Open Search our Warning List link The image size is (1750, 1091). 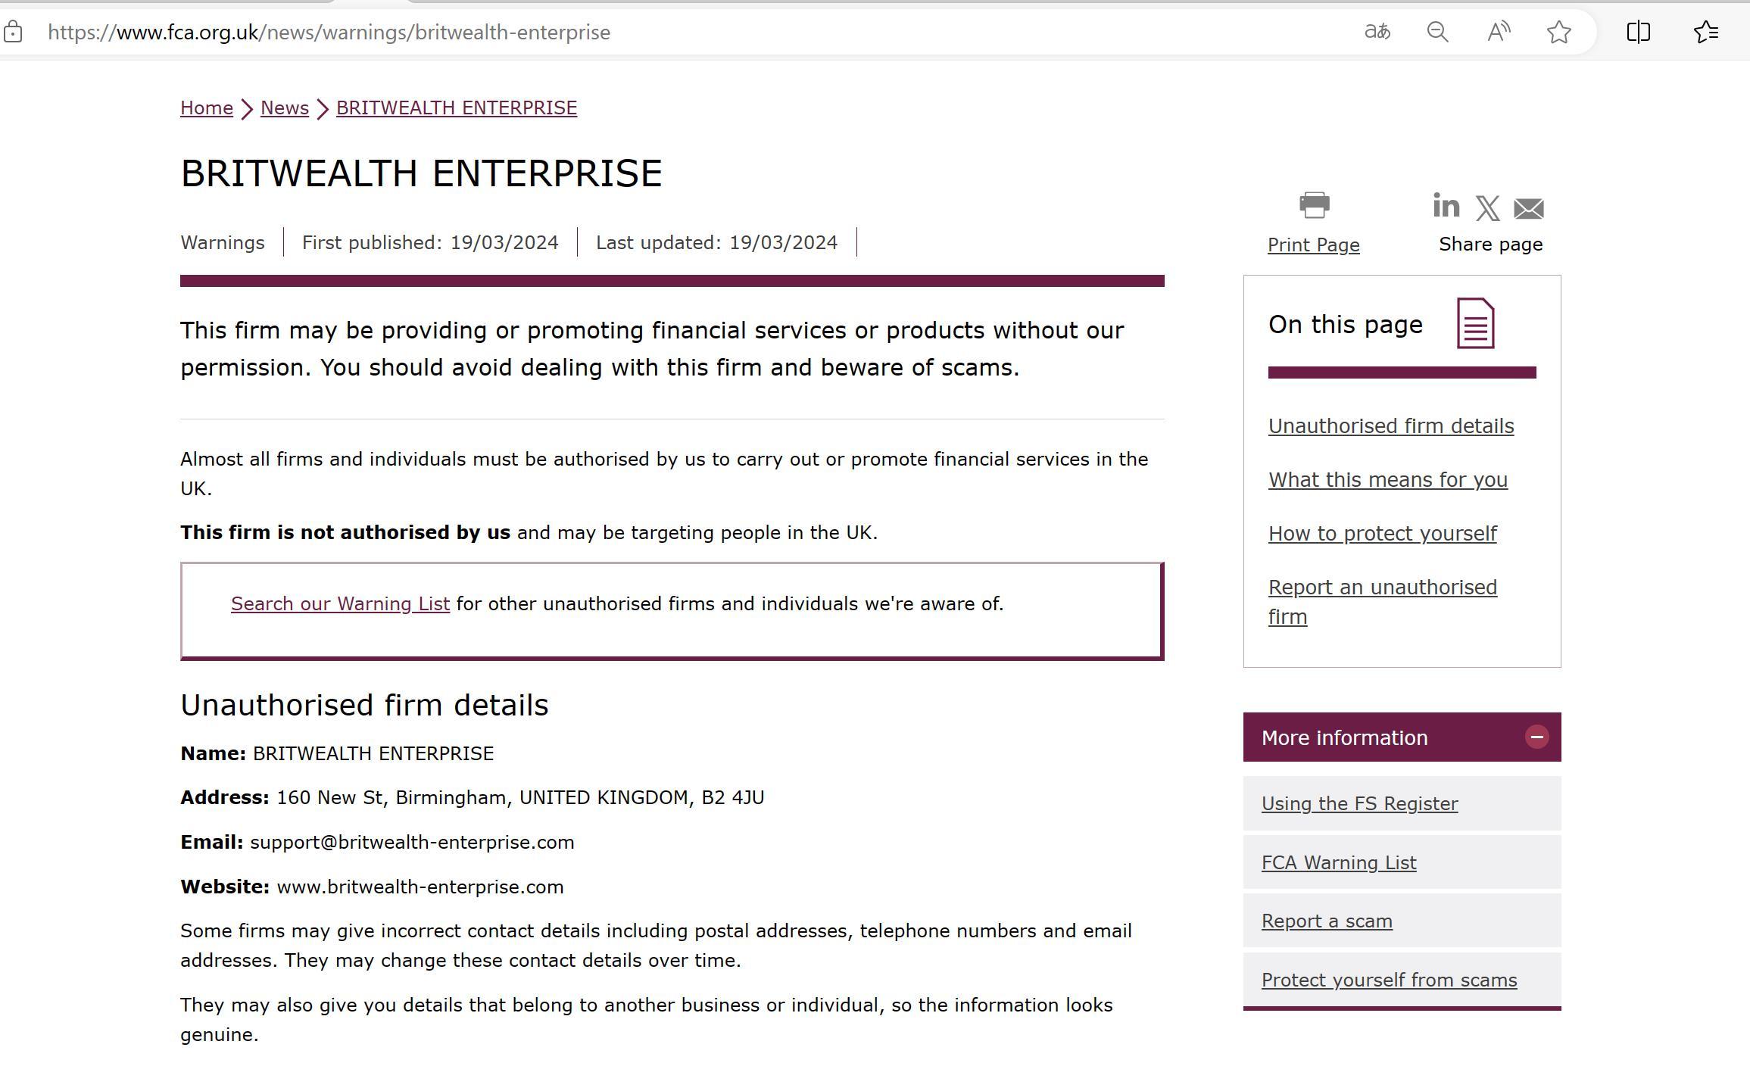pyautogui.click(x=340, y=604)
